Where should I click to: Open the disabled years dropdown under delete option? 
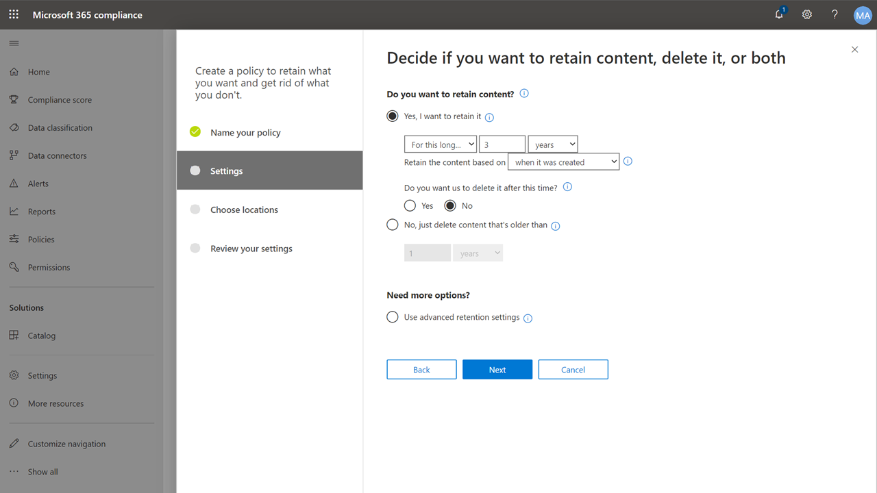coord(478,253)
